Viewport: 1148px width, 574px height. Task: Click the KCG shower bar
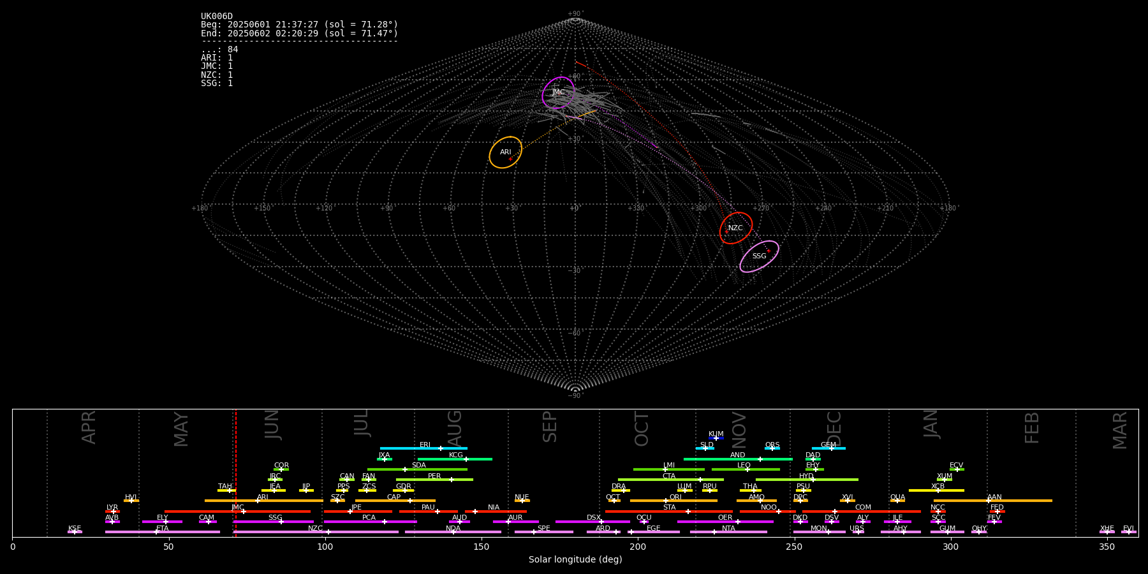pyautogui.click(x=455, y=459)
